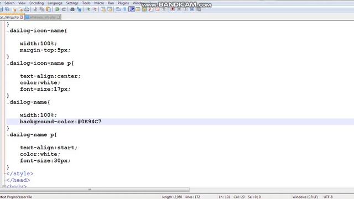Click the horizontal scrollbar thumb
Image resolution: width=354 pixels, height=199 pixels.
95,190
